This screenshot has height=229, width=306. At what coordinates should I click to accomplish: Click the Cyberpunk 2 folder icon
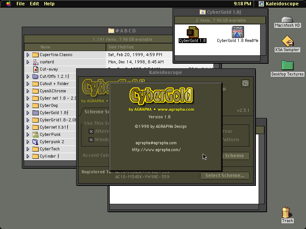click(35, 142)
